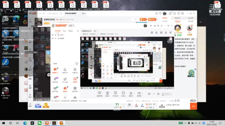This screenshot has height=126, width=225.
Task: Toggle the preview eye icon next to settings gear
Action: click(x=154, y=94)
